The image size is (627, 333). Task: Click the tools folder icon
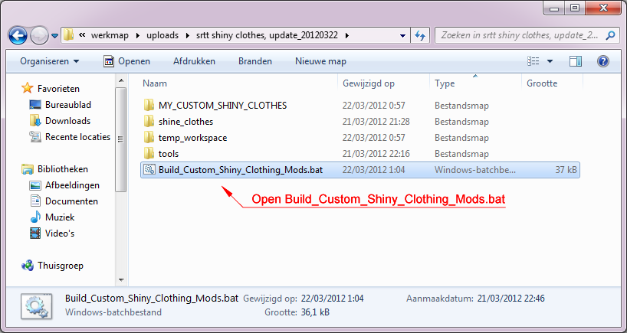coord(149,153)
